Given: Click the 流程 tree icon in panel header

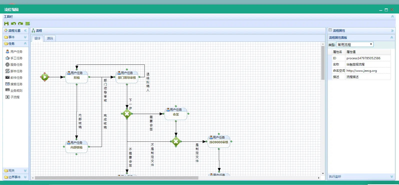Looking at the screenshot, I should (33, 30).
